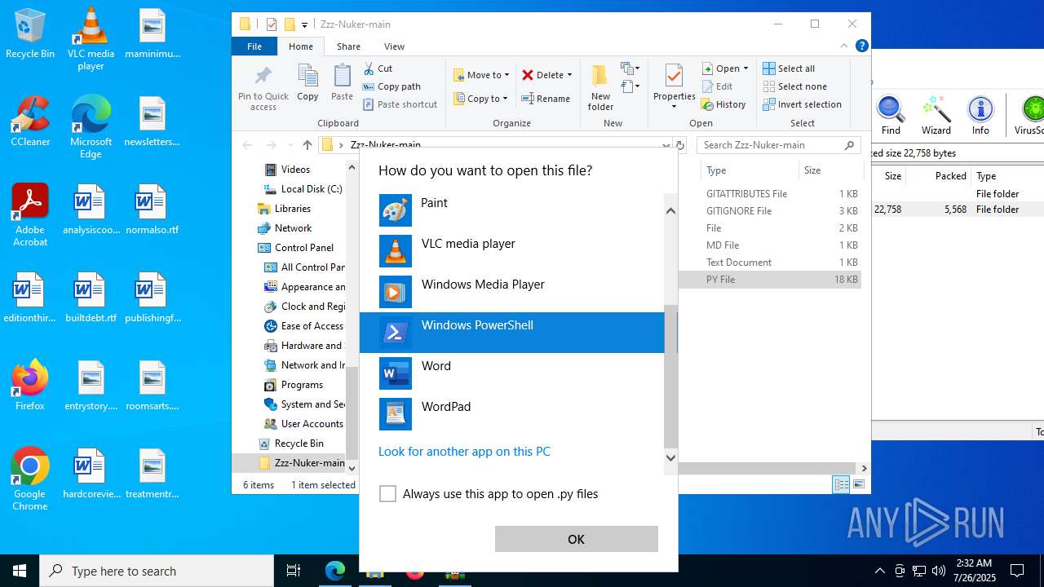Viewport: 1044px width, 587px height.
Task: Check Always use this app for .py
Action: (x=388, y=494)
